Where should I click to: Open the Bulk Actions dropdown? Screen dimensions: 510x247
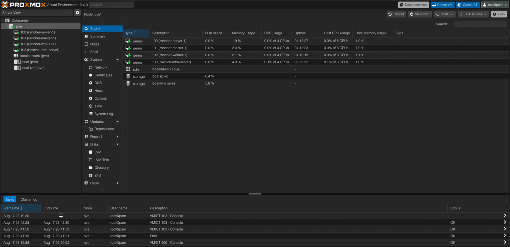point(473,14)
